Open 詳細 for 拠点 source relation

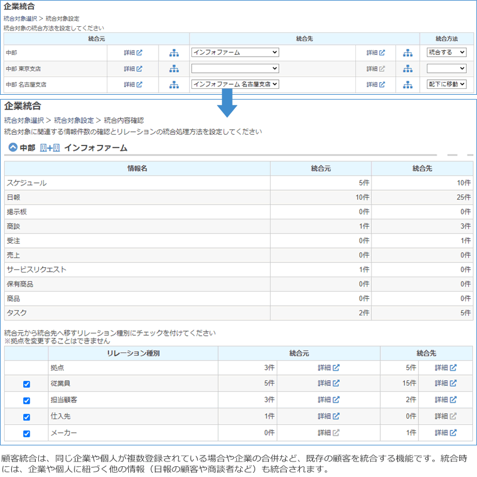tap(329, 368)
